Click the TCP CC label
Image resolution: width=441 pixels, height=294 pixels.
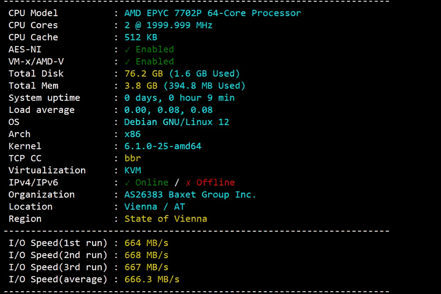(x=25, y=158)
